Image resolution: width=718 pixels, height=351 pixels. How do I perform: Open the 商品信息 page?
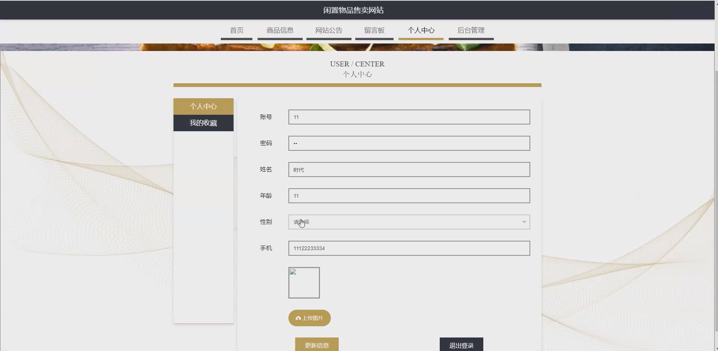(x=280, y=30)
